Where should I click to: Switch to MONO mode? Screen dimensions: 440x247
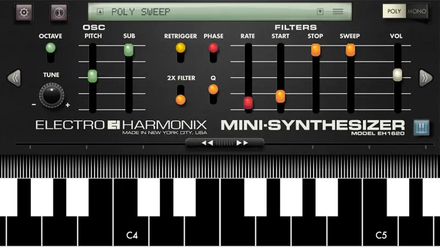(417, 11)
